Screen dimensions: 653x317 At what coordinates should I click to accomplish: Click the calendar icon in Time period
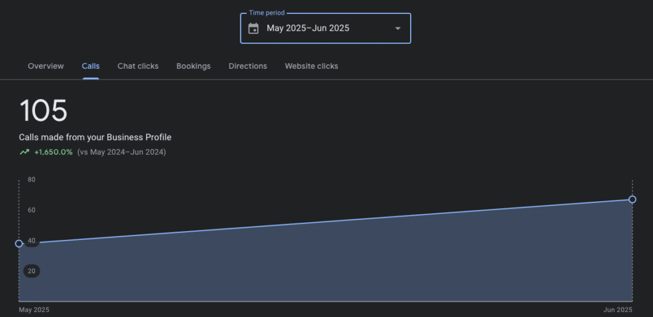pos(253,29)
